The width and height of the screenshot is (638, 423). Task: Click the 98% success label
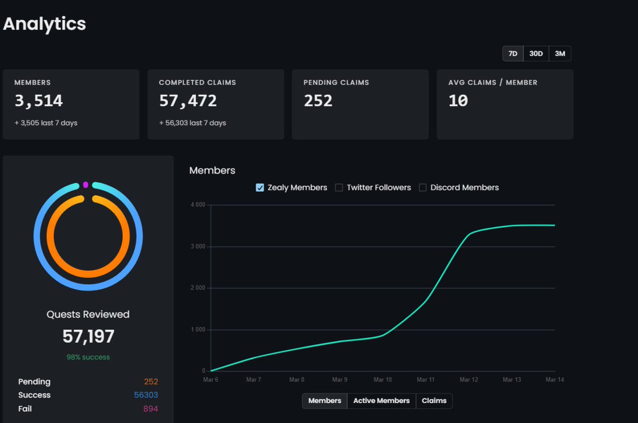(88, 357)
